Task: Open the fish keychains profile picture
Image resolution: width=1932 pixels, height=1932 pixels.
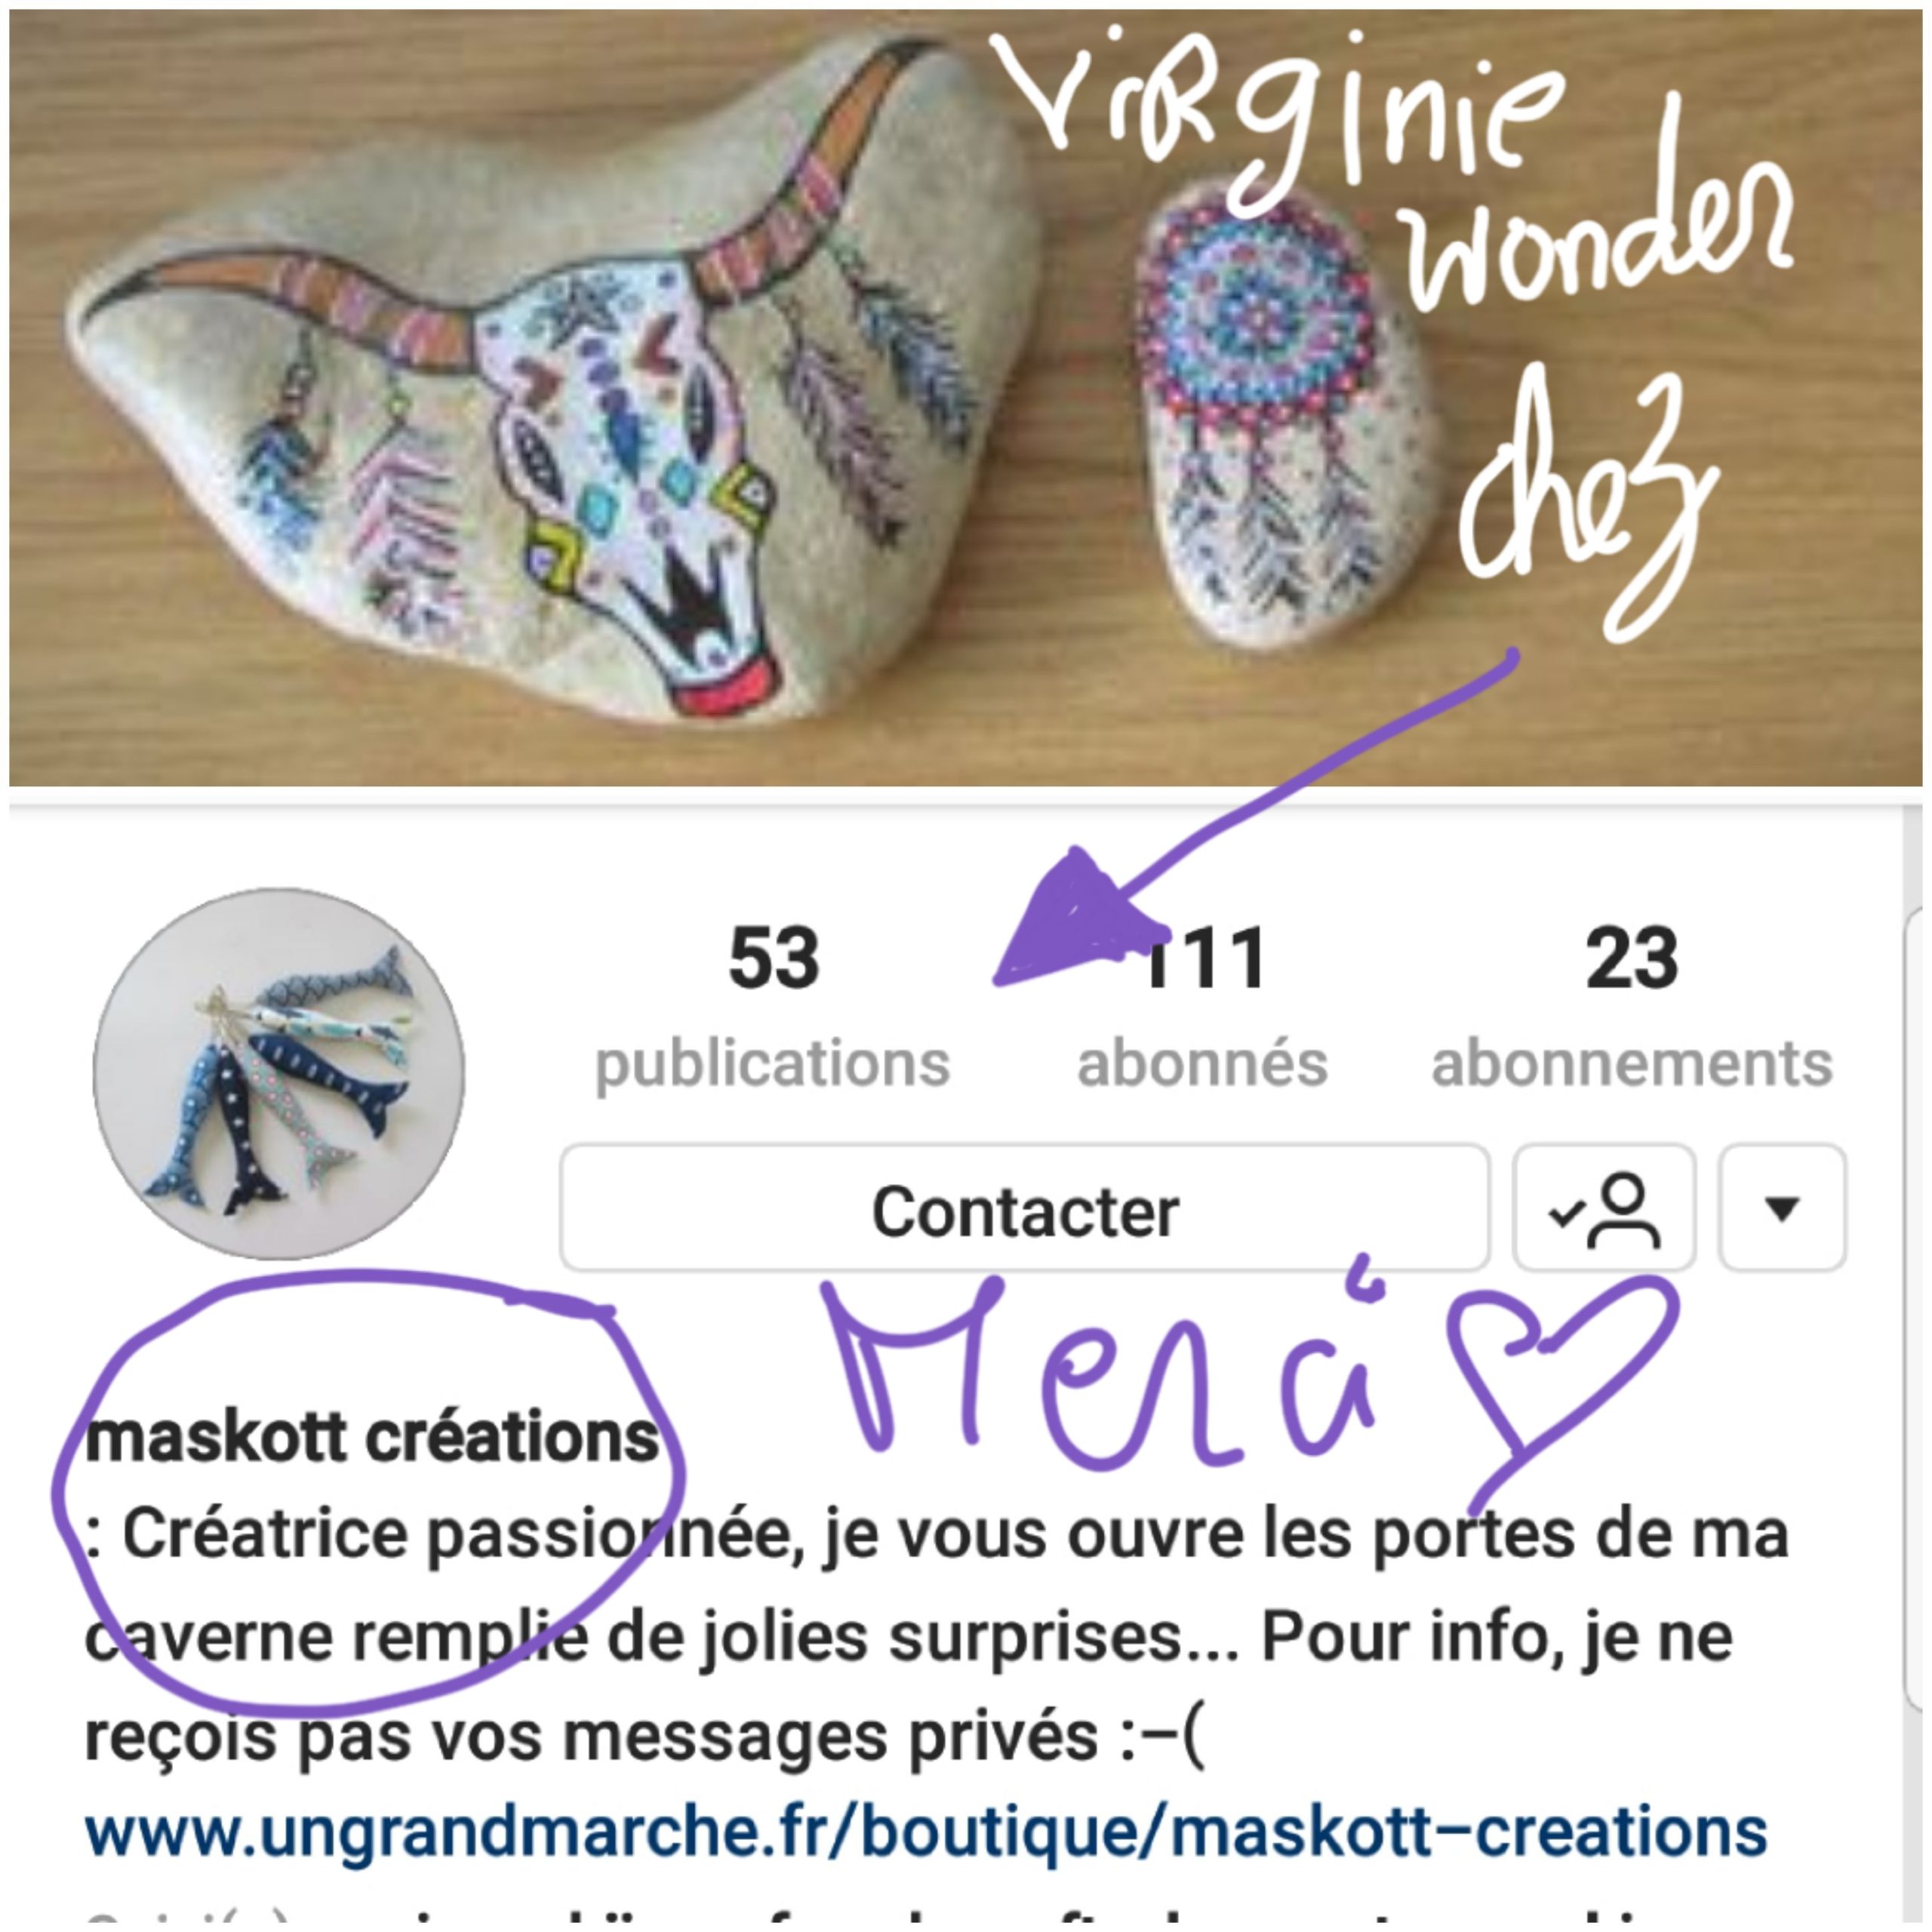Action: [x=279, y=1074]
